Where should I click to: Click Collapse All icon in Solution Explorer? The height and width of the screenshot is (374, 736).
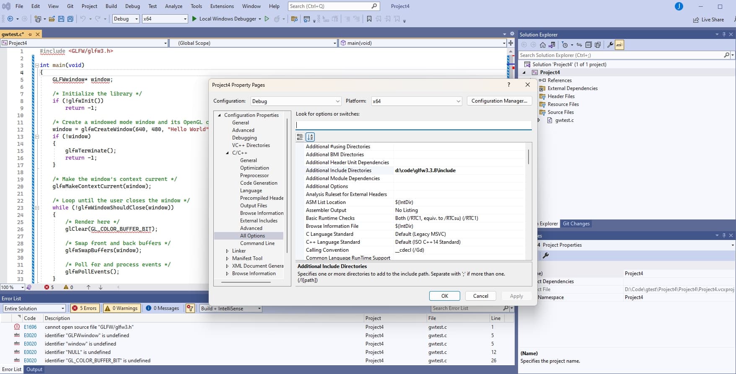[x=588, y=45]
